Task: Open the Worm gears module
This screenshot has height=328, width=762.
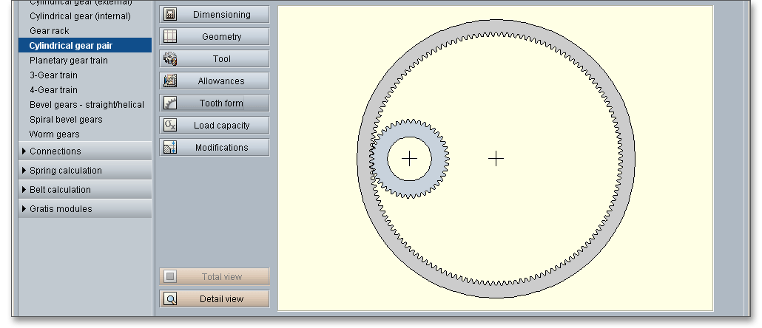Action: click(x=54, y=134)
